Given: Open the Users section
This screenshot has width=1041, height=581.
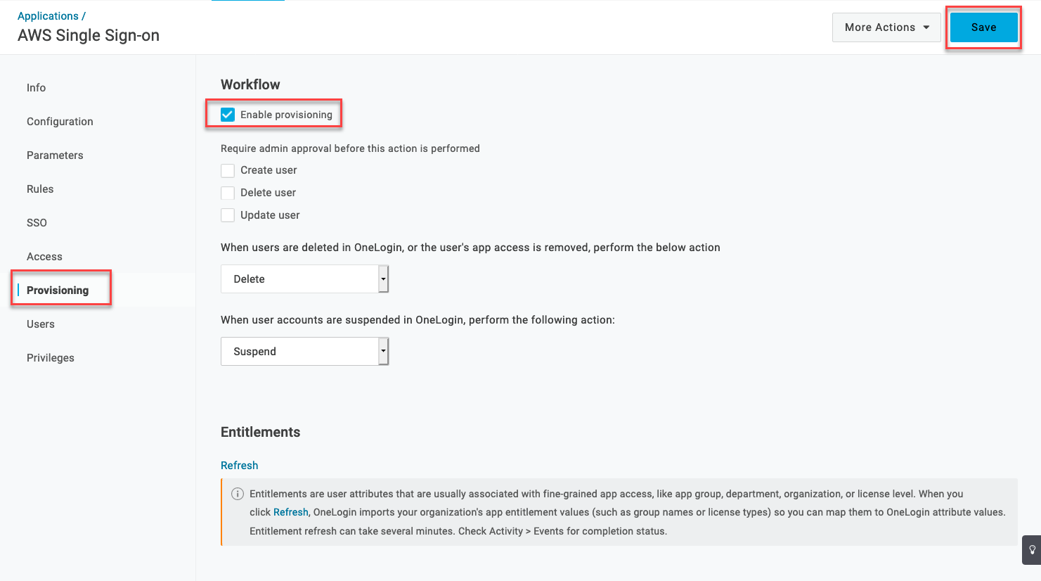Looking at the screenshot, I should 40,324.
